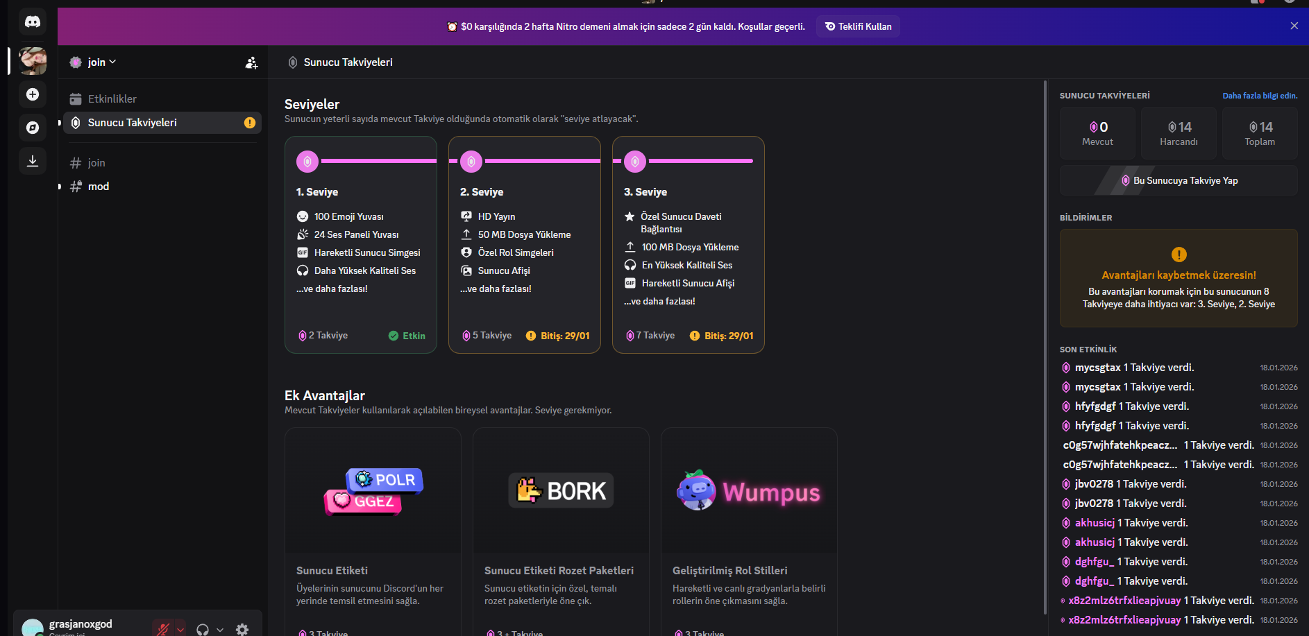Click the Hareketli Sunucu Simgesi text
This screenshot has height=636, width=1309.
tap(367, 252)
